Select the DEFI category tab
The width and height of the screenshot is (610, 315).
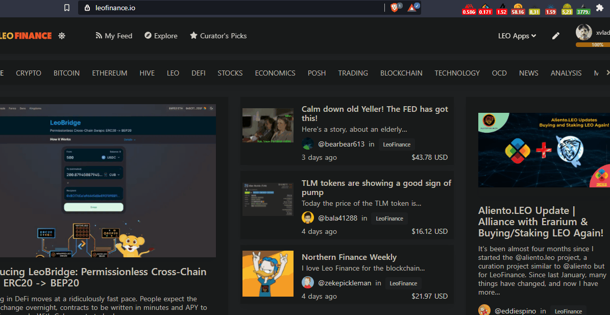coord(199,73)
